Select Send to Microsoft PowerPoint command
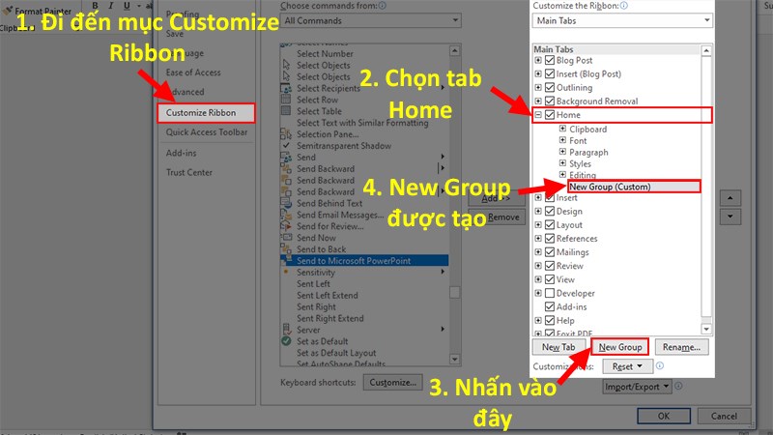Screen dimensions: 773x435 pyautogui.click(x=364, y=260)
